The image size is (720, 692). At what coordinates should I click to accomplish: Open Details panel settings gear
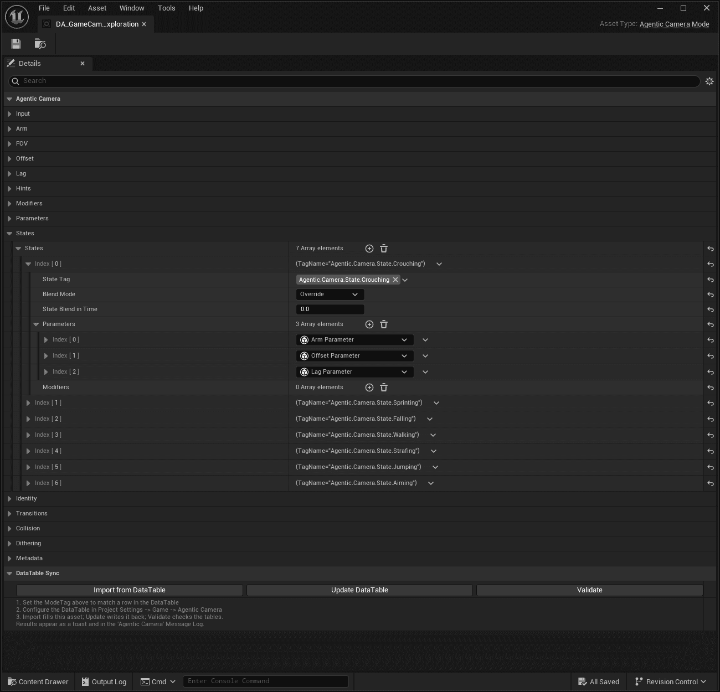pyautogui.click(x=709, y=81)
